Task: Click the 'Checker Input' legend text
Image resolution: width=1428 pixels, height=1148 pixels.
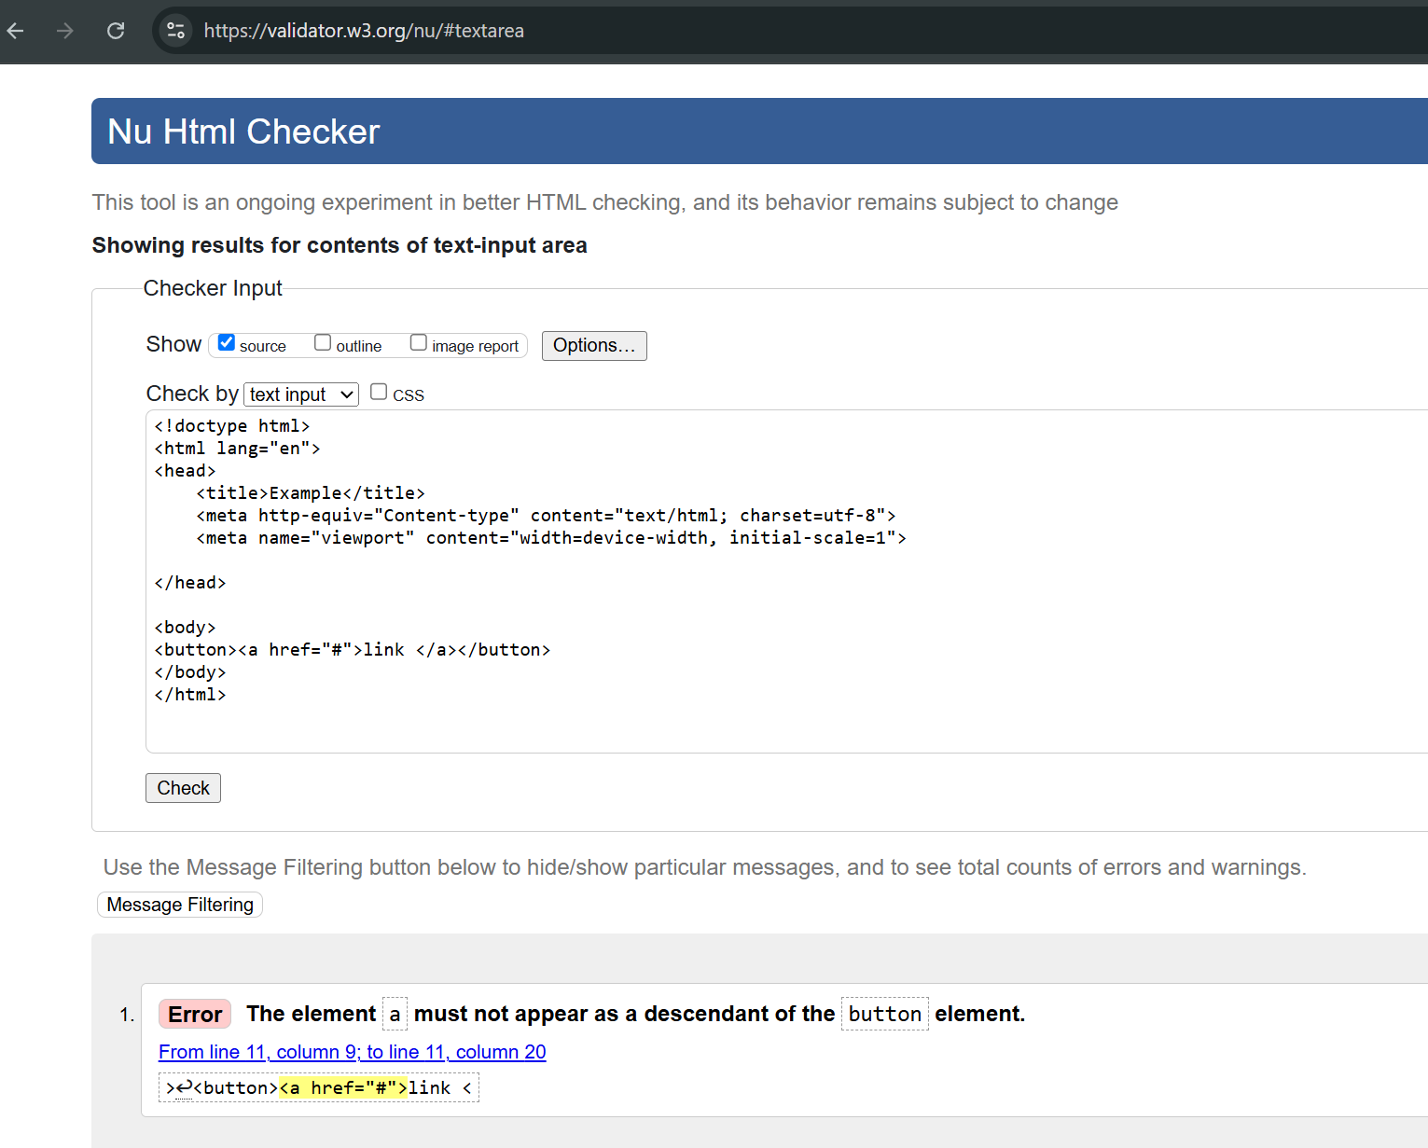Action: click(213, 288)
